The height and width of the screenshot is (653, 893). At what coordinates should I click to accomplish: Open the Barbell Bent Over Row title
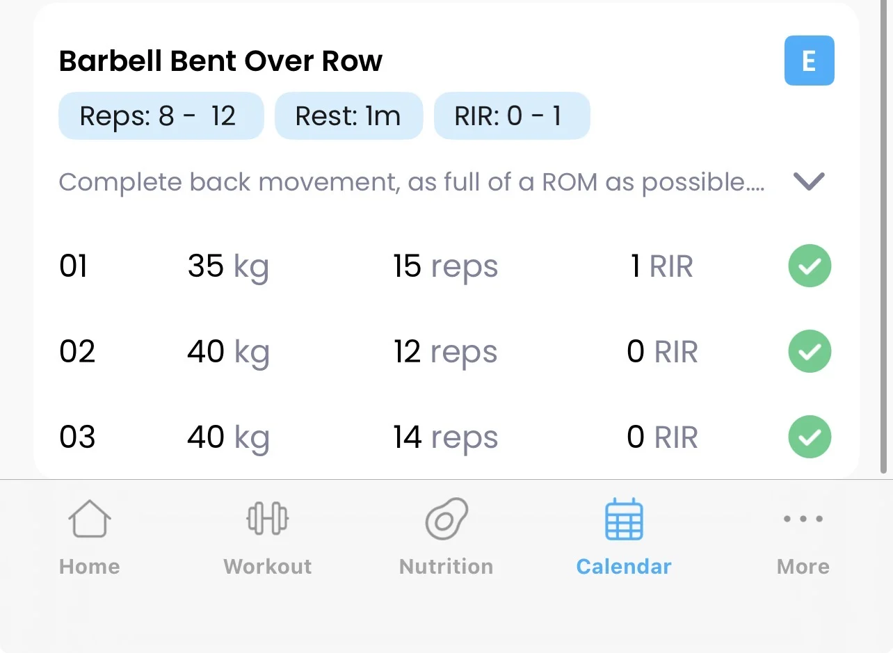(x=220, y=61)
